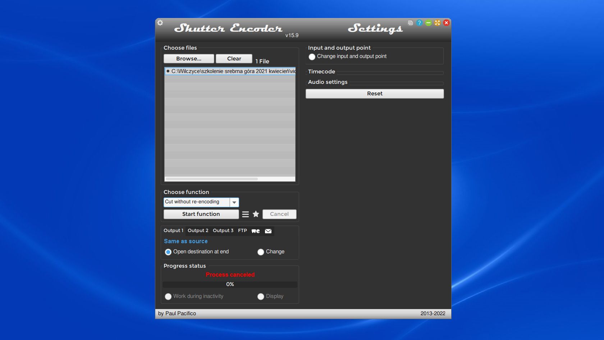Click the star favorites icon
This screenshot has width=604, height=340.
(x=256, y=214)
